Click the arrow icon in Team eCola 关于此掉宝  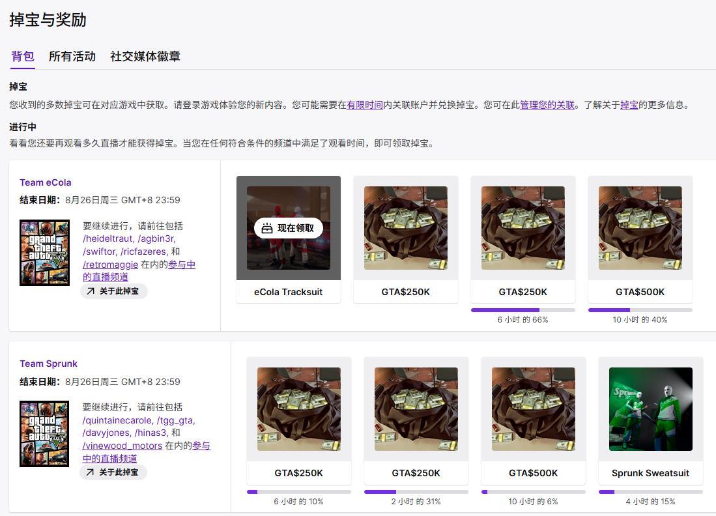pyautogui.click(x=91, y=291)
